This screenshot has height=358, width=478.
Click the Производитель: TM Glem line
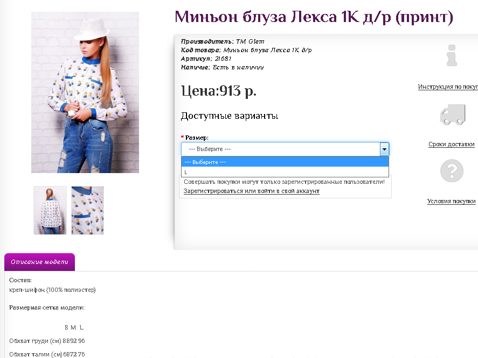(223, 41)
